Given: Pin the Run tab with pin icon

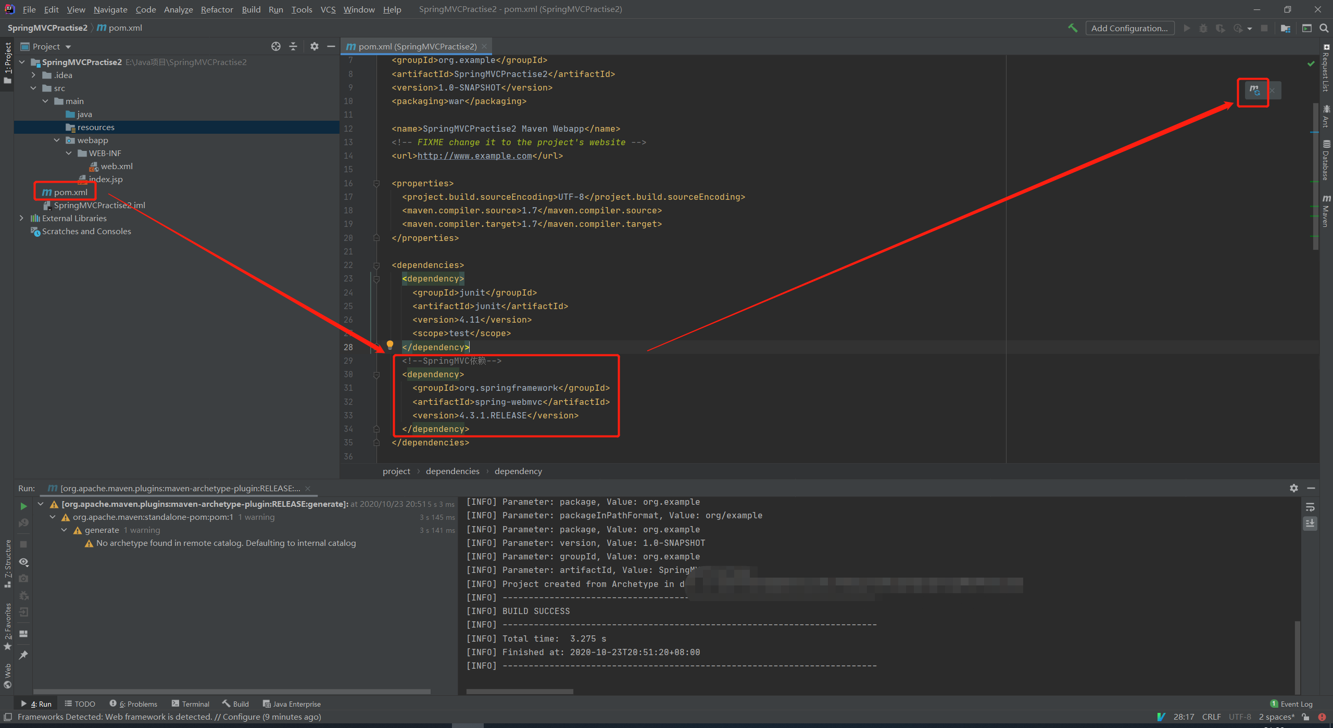Looking at the screenshot, I should (x=23, y=655).
